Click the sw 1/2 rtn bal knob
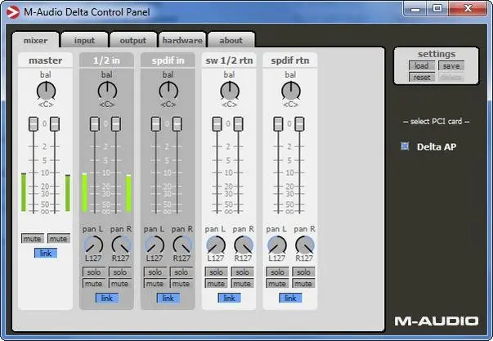This screenshot has width=493, height=341. tap(230, 91)
